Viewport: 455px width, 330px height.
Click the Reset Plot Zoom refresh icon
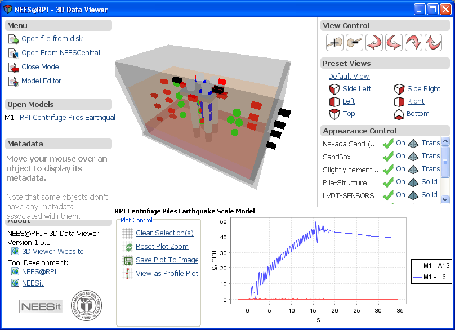pyautogui.click(x=128, y=247)
